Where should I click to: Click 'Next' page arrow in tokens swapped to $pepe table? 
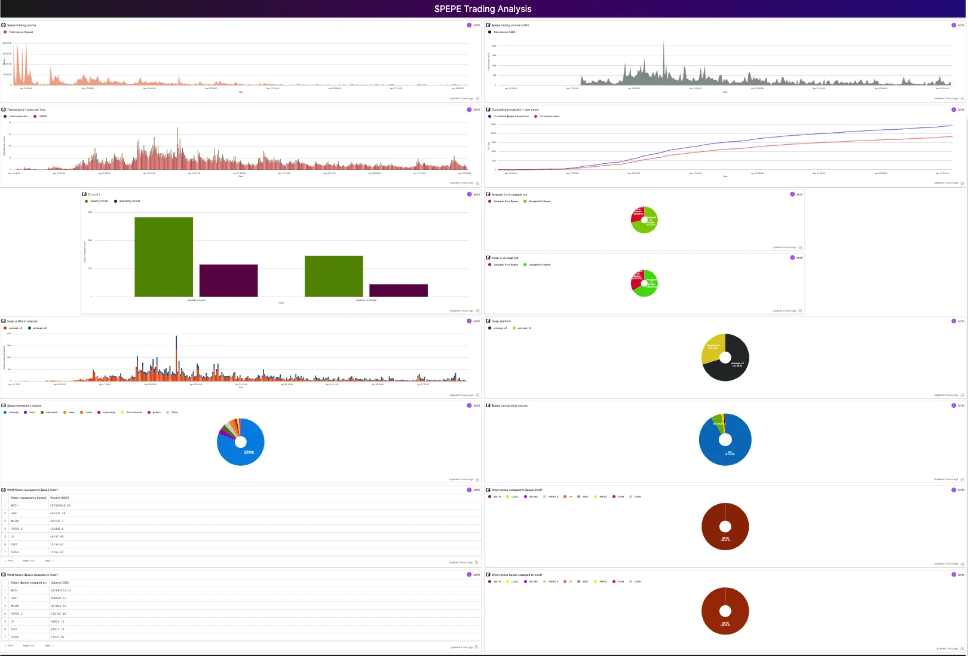pyautogui.click(x=50, y=561)
